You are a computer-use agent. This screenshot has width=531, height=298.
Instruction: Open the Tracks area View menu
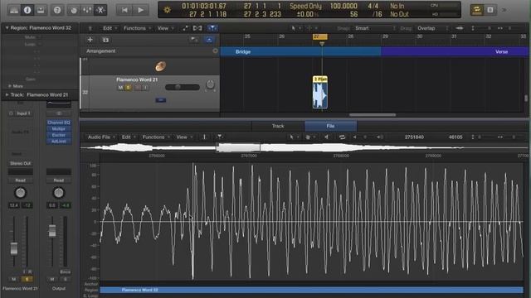(165, 28)
